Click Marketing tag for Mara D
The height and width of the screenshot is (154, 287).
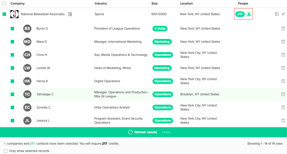click(162, 42)
